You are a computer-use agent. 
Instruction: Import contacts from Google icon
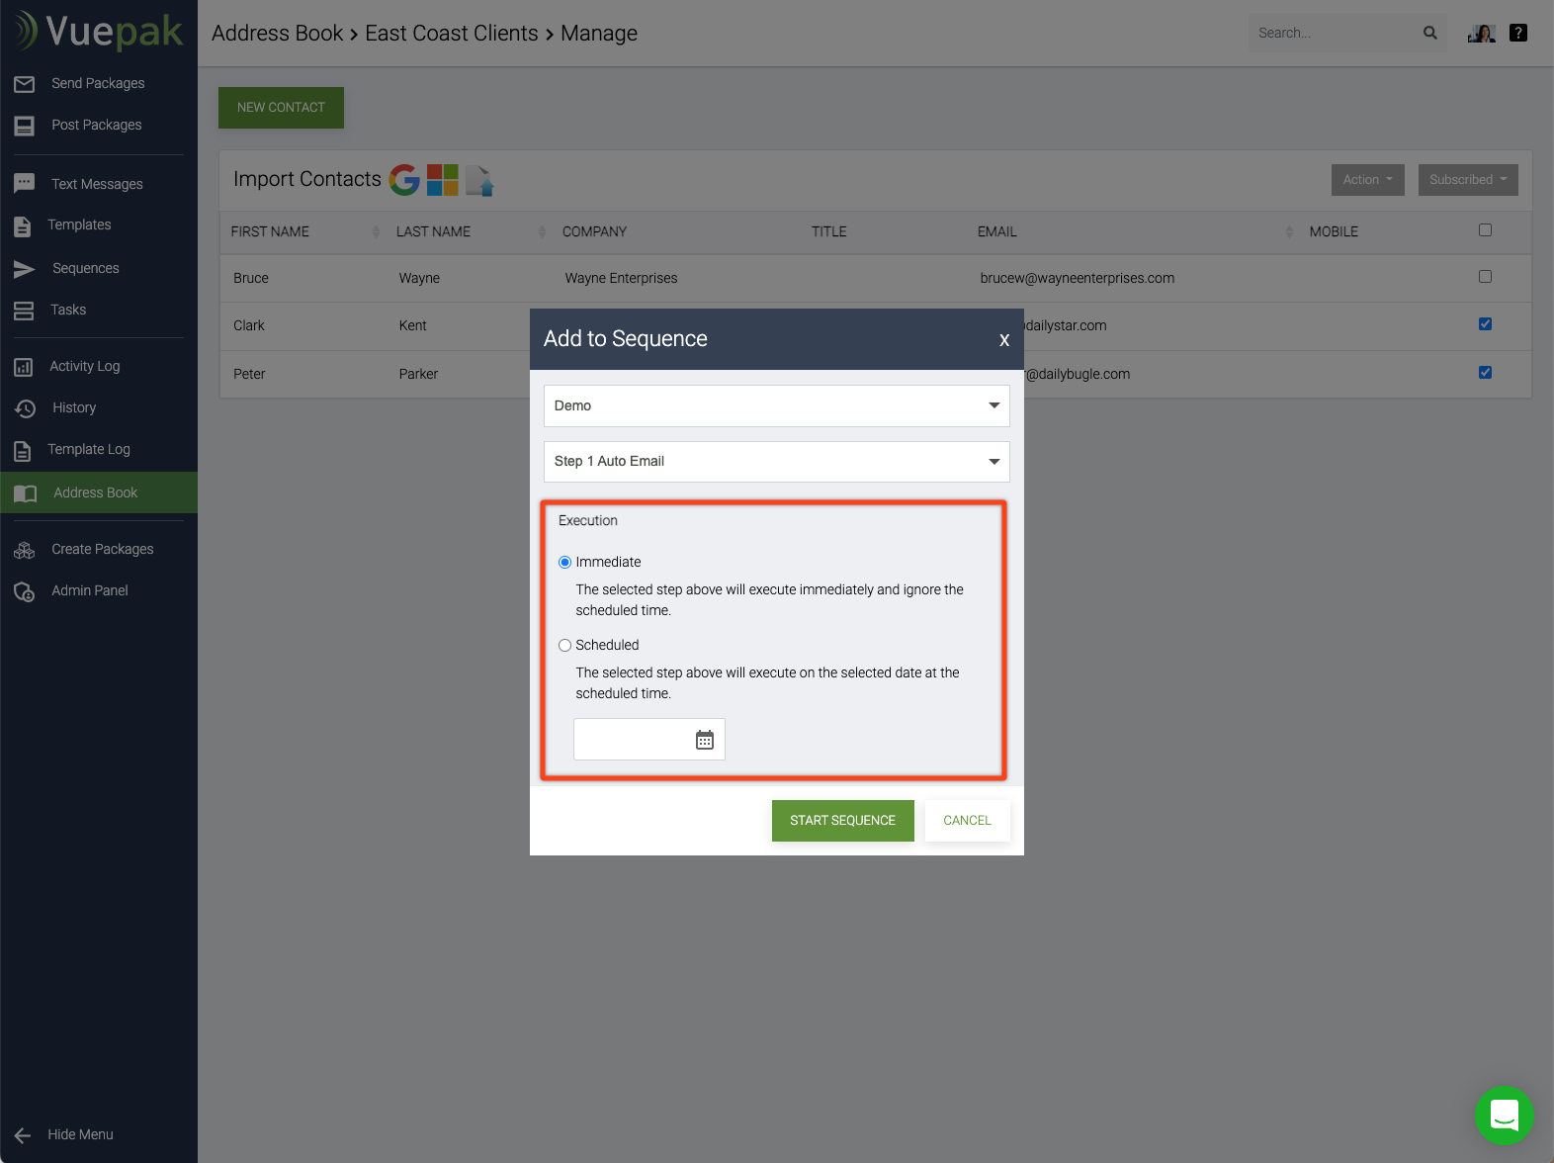click(x=404, y=180)
